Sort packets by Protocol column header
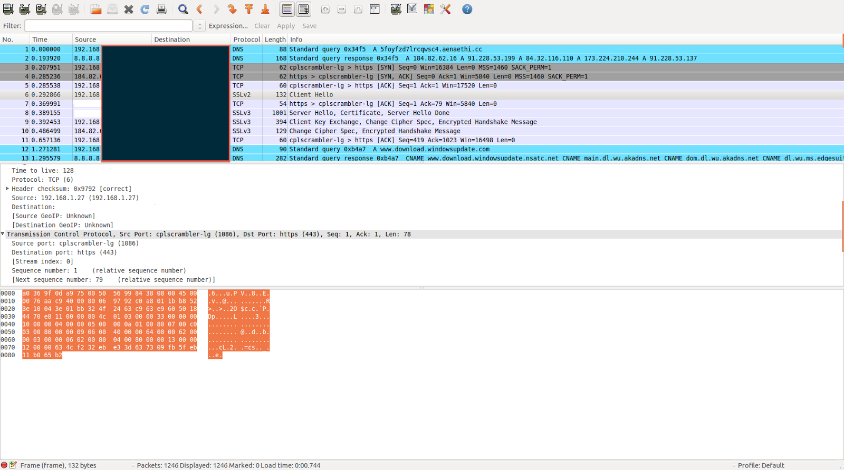This screenshot has width=844, height=470. (246, 40)
